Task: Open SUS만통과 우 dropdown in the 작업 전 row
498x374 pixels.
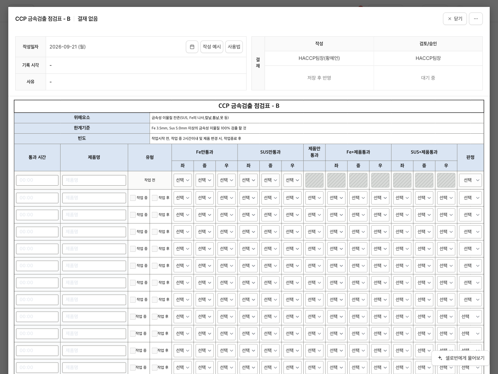Action: coord(292,180)
